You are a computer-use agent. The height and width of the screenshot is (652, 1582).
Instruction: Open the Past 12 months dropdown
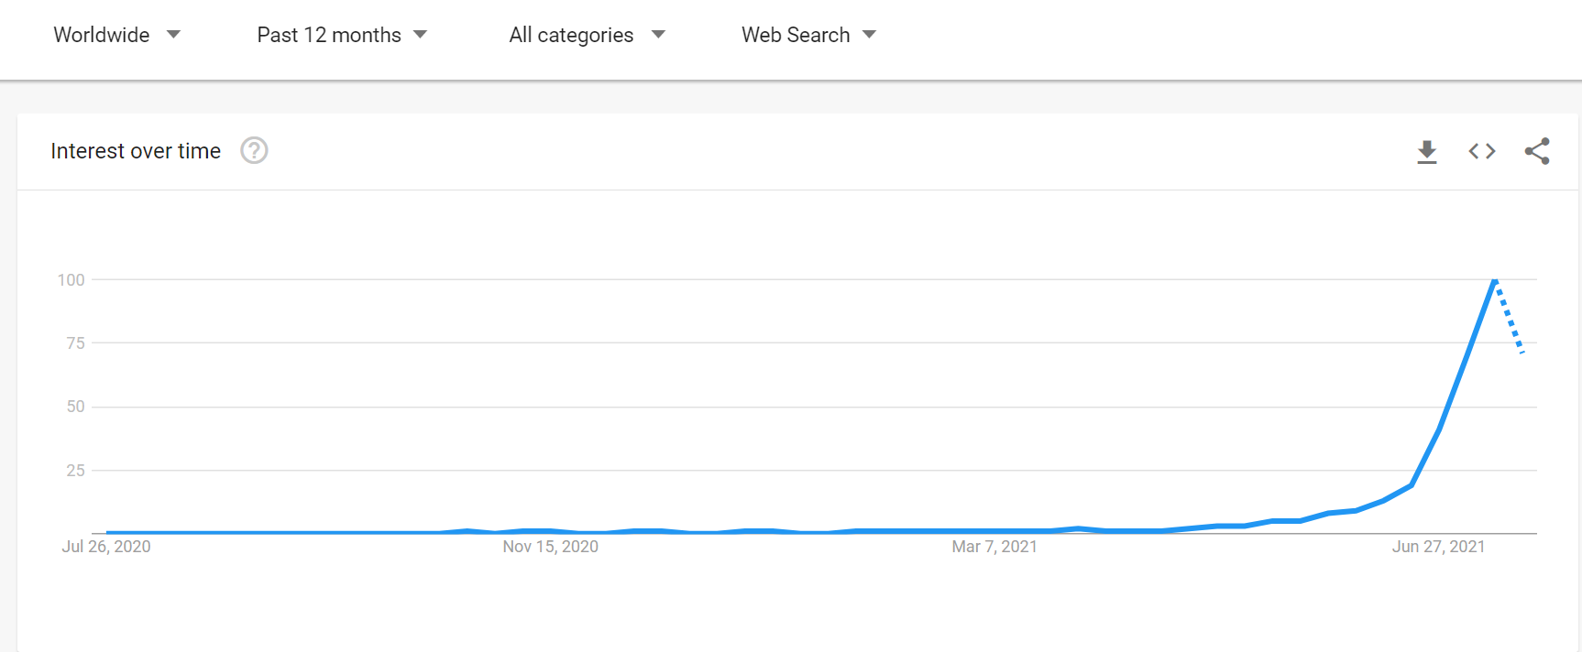pyautogui.click(x=329, y=35)
